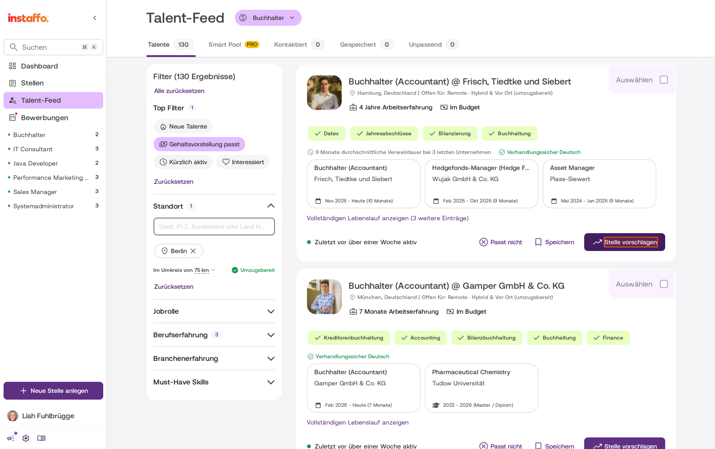This screenshot has width=715, height=449.
Task: Click the Dashboard grid icon
Action: [12, 66]
